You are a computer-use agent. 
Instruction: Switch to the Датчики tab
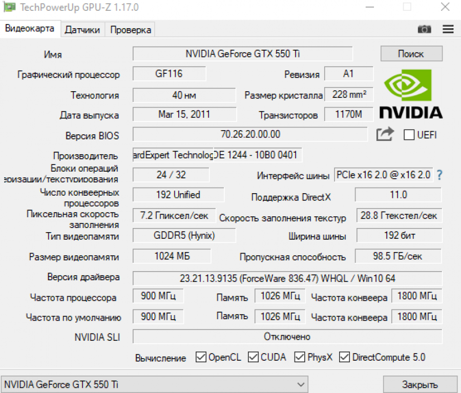click(x=82, y=29)
